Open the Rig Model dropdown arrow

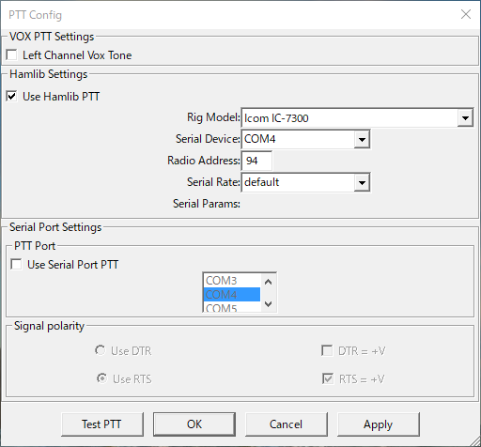tap(465, 118)
